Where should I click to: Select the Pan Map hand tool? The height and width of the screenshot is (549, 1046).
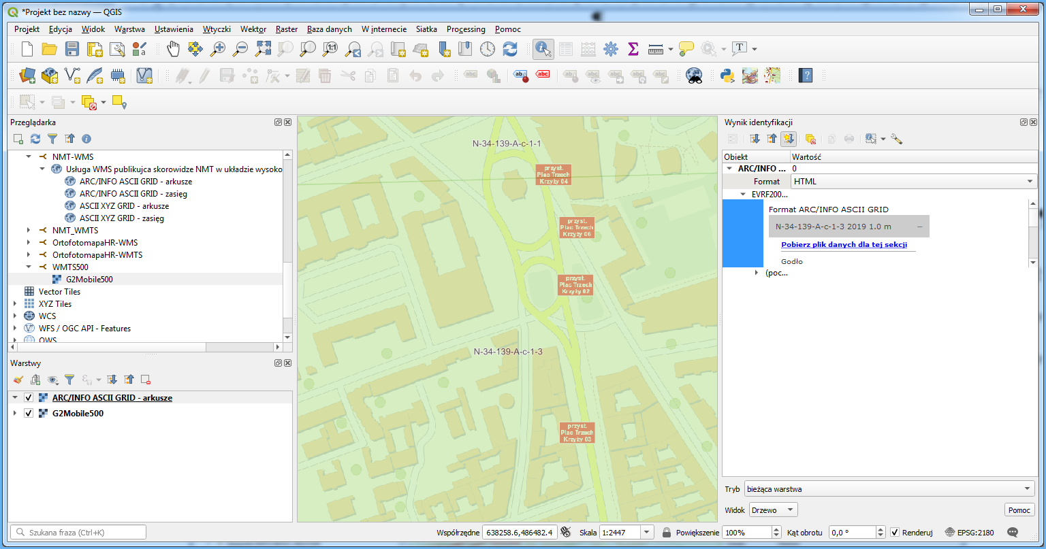173,48
